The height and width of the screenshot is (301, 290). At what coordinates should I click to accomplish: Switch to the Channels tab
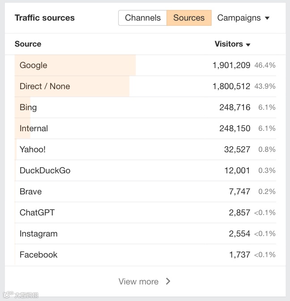[143, 18]
